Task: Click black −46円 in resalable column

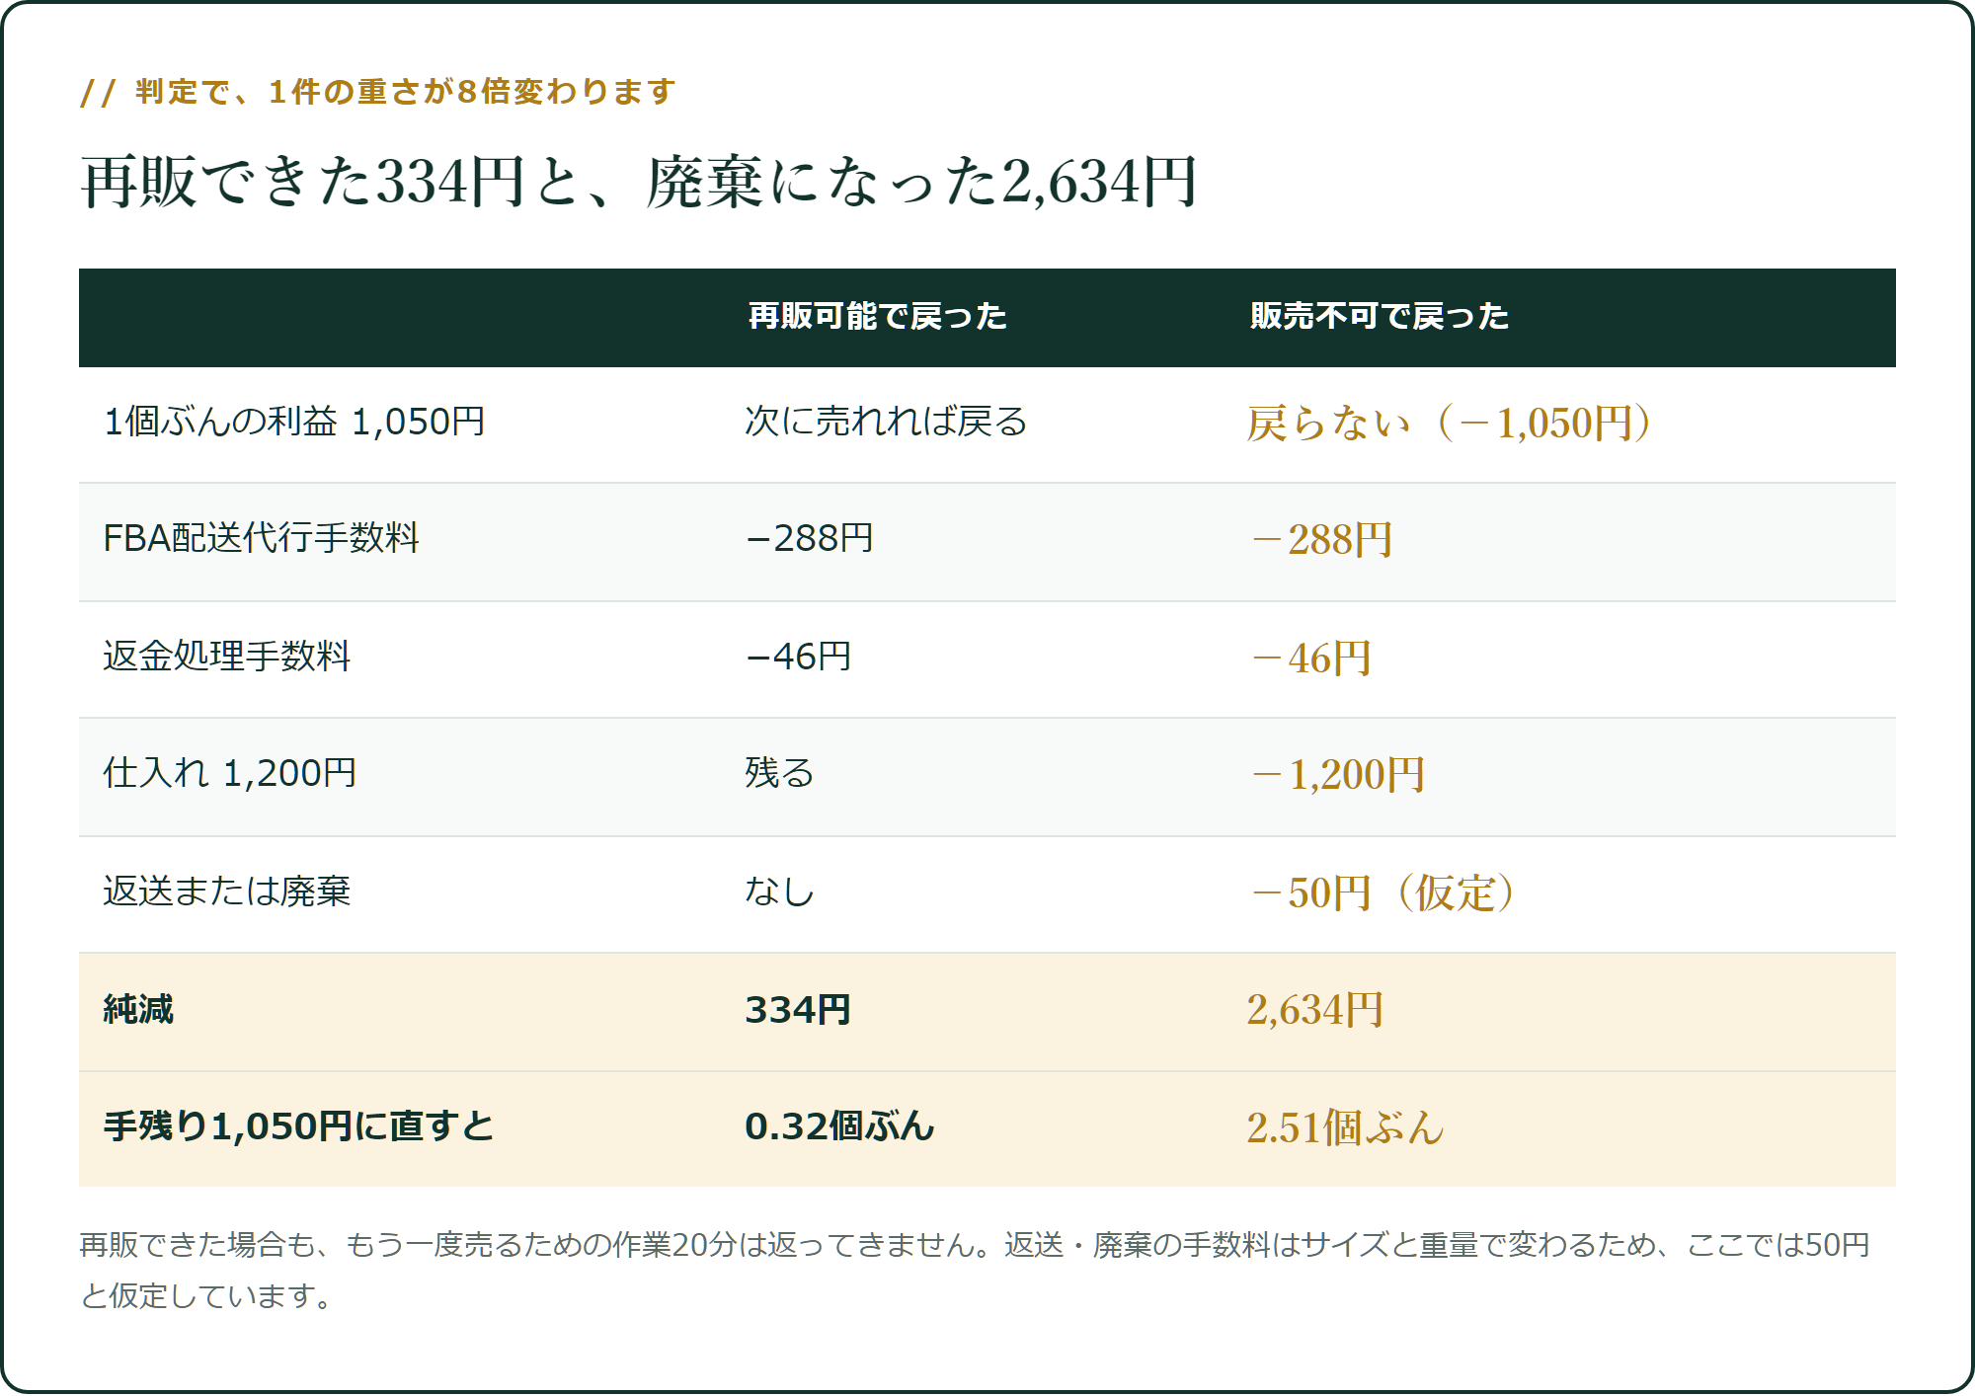Action: pos(798,657)
